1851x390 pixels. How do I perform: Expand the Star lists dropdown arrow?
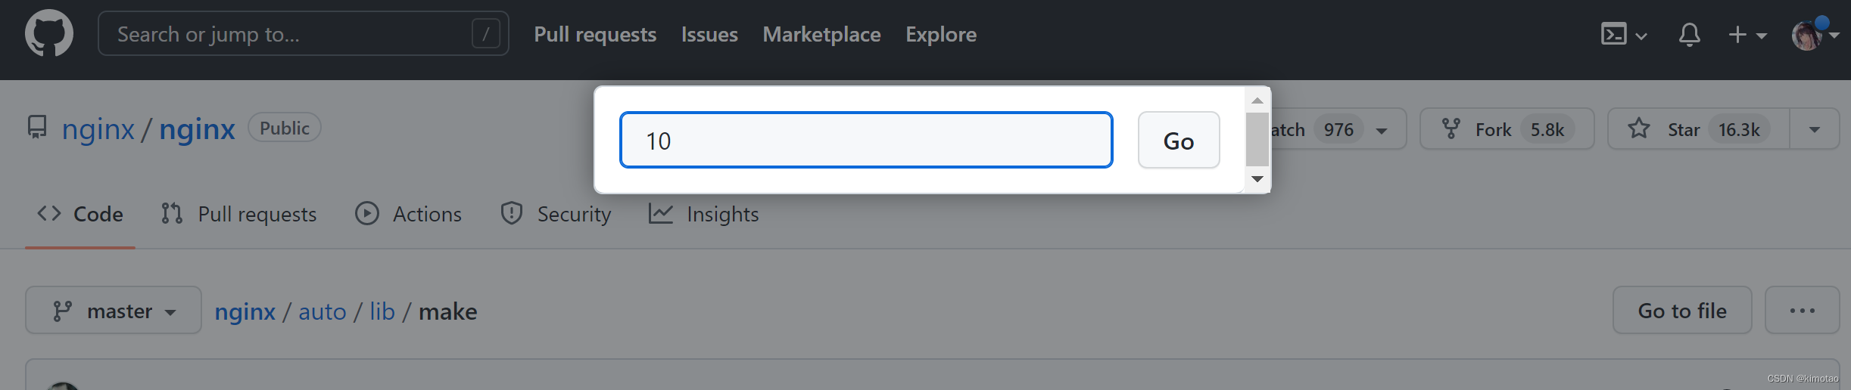[1815, 129]
